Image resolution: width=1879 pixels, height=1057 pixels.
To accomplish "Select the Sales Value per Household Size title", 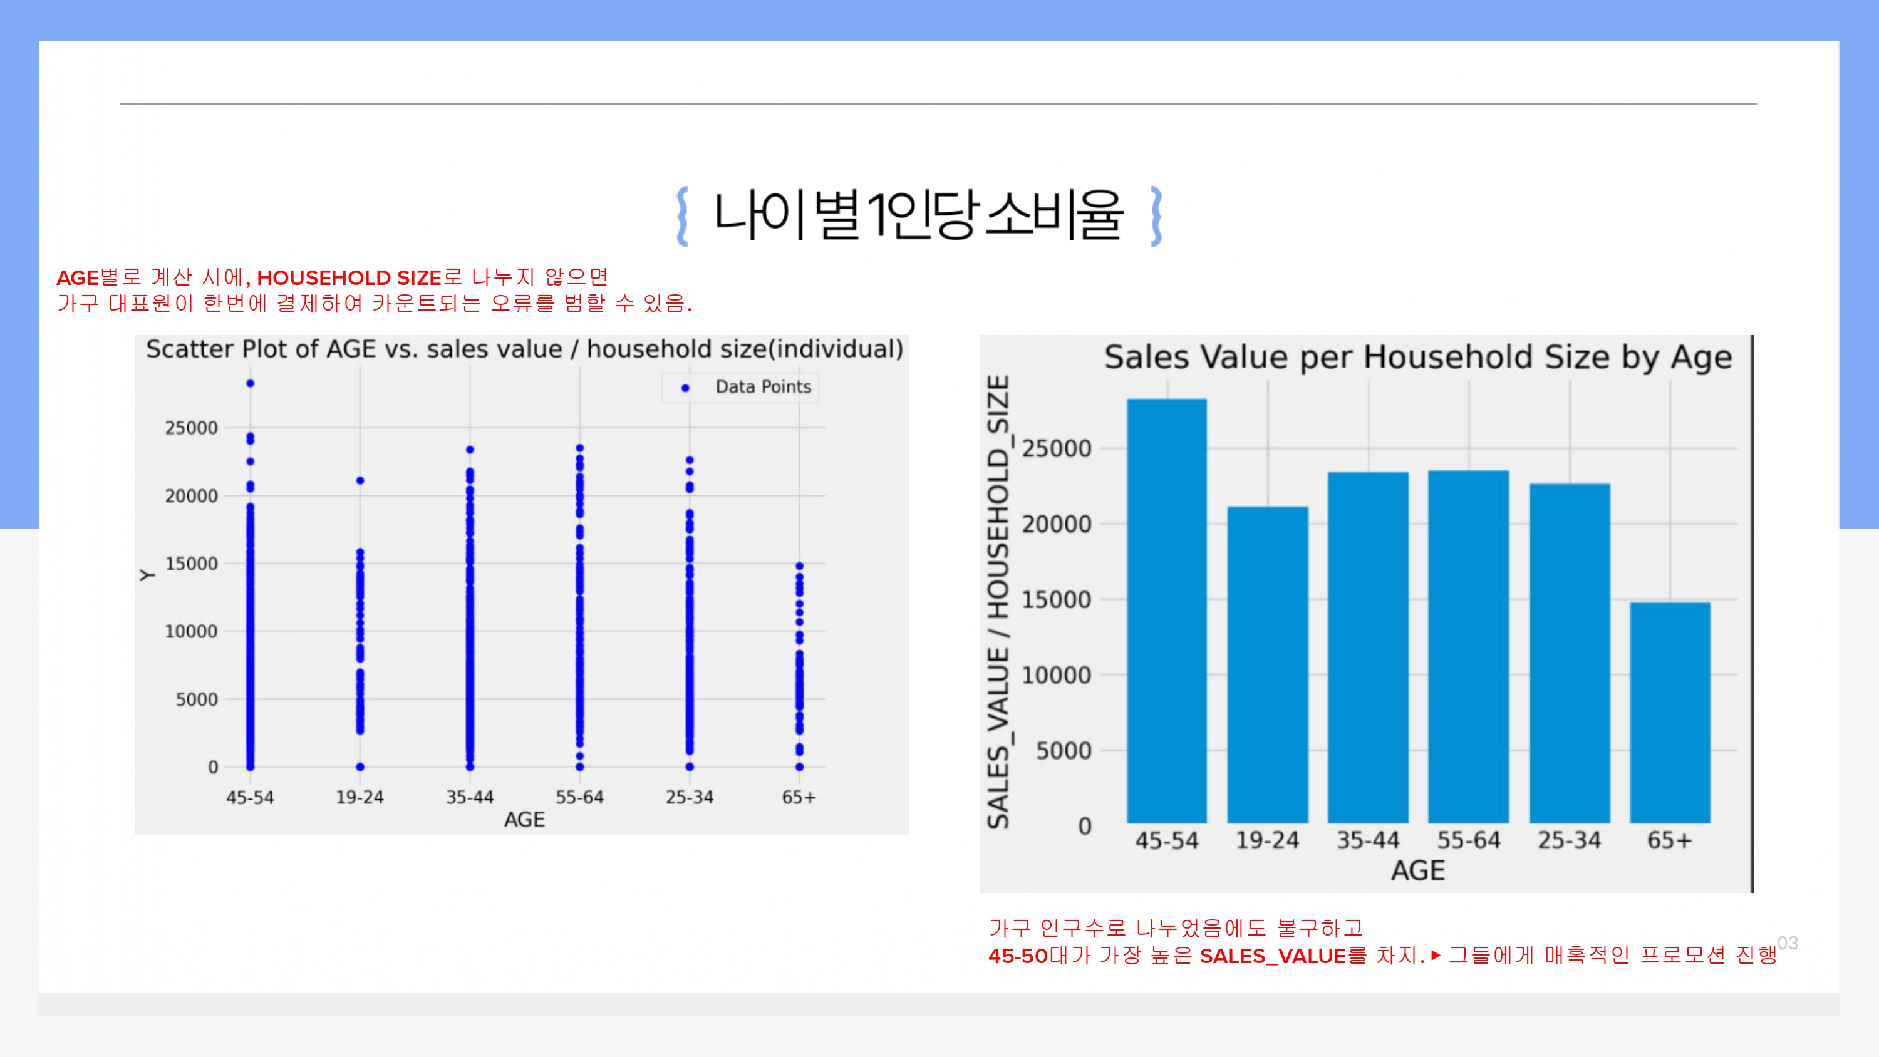I will pos(1417,358).
